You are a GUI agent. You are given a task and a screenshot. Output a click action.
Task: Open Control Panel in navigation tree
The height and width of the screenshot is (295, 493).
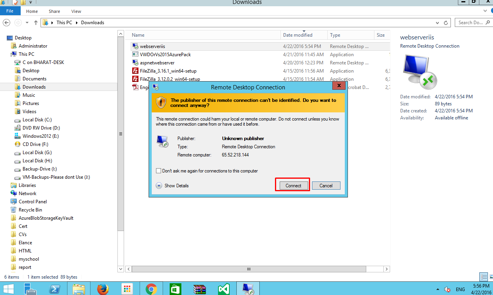click(32, 202)
